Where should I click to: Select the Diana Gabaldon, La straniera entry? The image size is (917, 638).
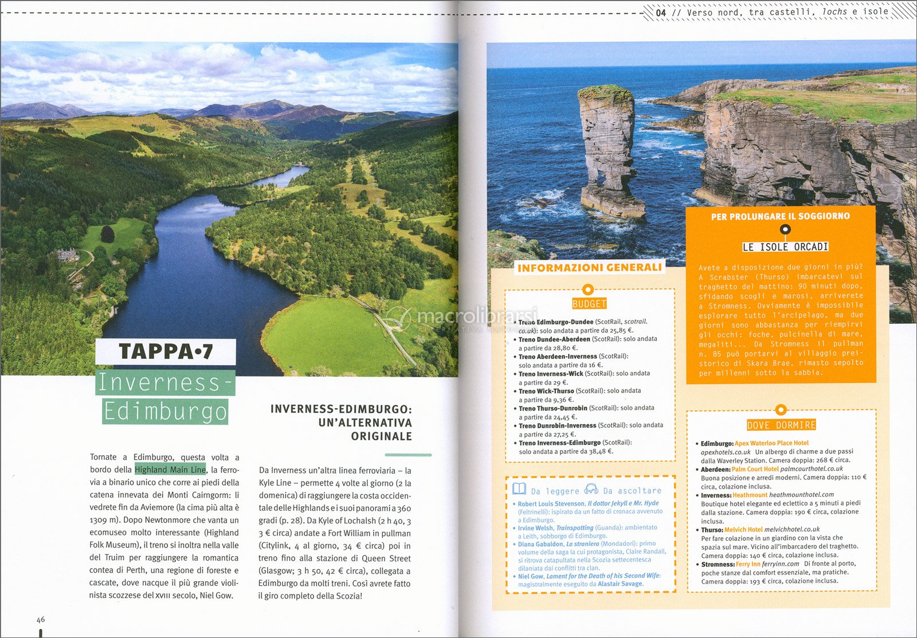point(590,555)
